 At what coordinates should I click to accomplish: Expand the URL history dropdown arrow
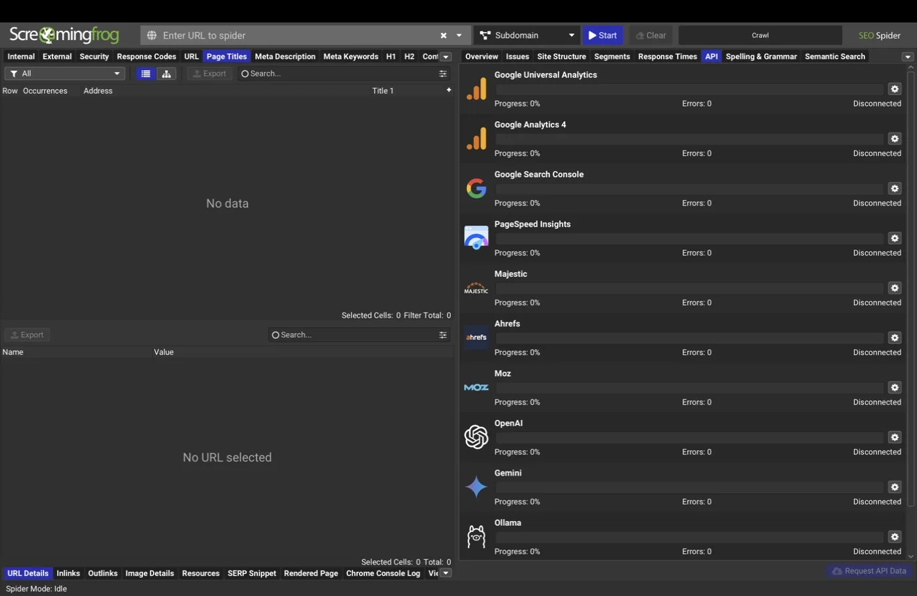click(459, 35)
